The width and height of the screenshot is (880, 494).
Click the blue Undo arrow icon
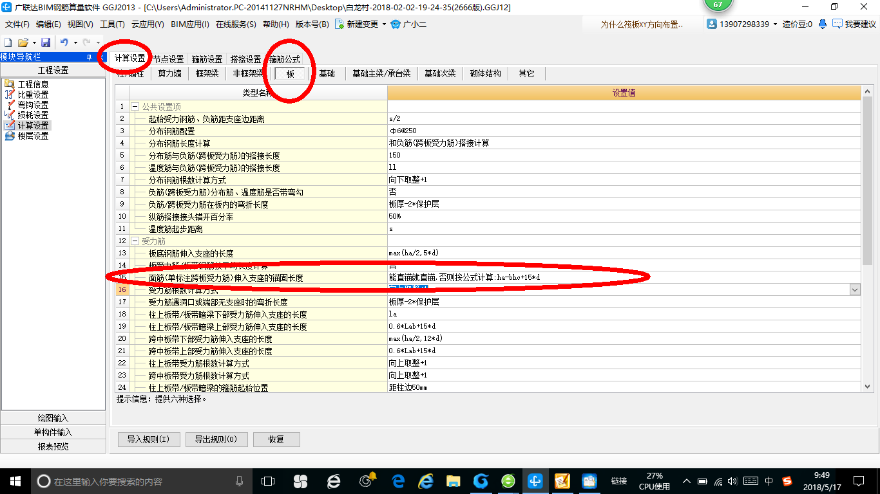pos(64,42)
